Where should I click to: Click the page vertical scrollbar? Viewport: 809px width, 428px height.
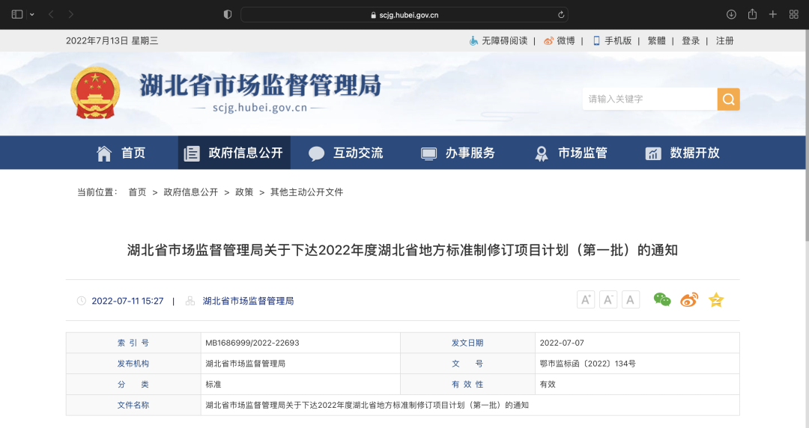point(806,150)
